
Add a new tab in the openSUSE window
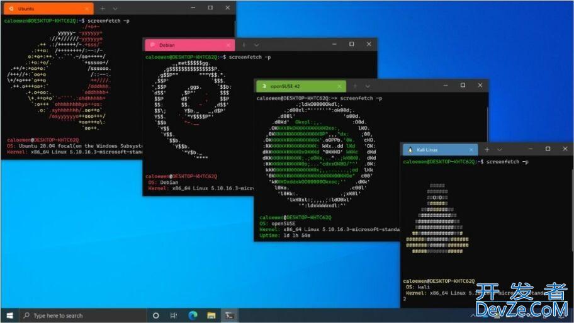355,86
